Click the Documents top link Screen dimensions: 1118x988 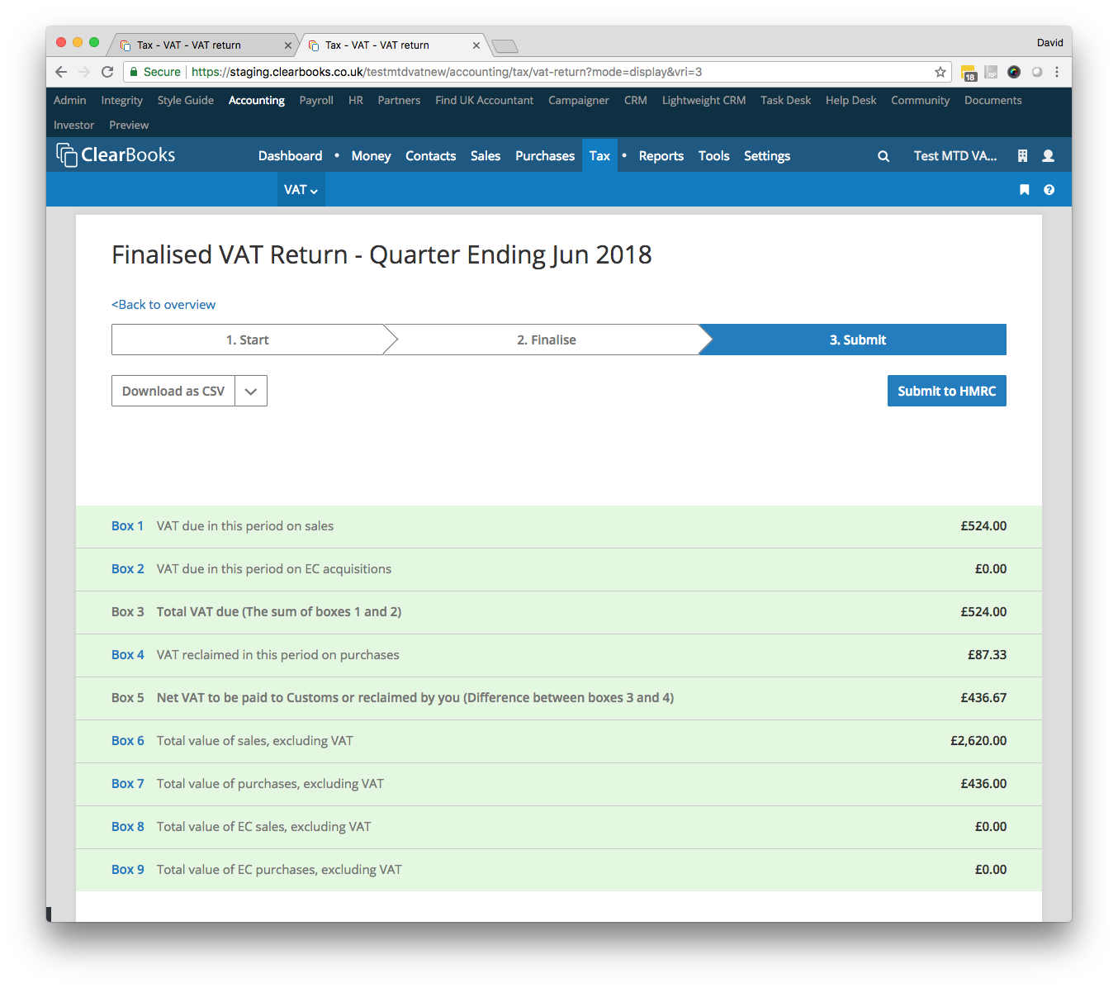[x=993, y=100]
